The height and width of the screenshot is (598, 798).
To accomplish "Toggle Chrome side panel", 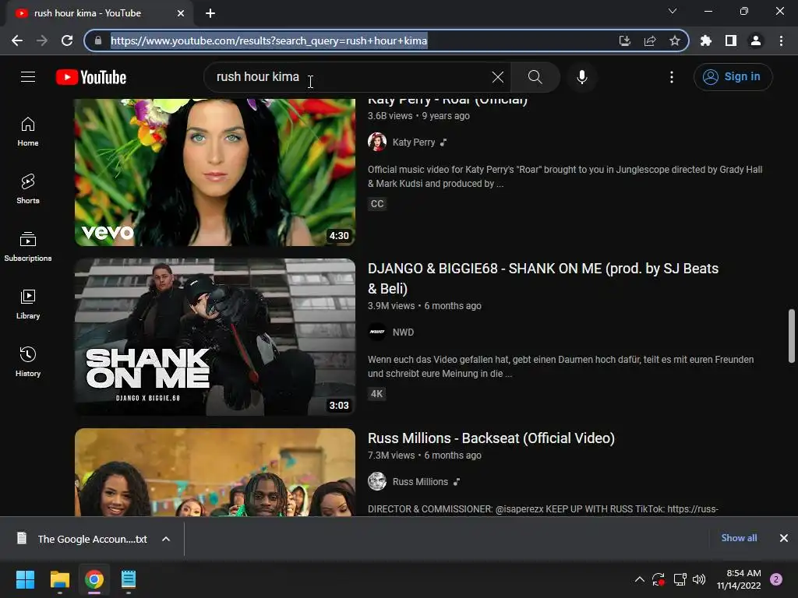I will (x=731, y=40).
